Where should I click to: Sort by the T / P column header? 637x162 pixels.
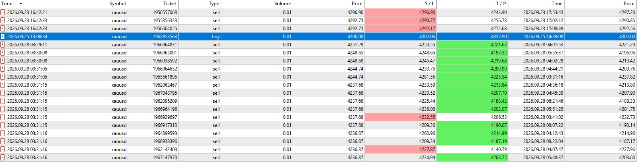(x=472, y=4)
